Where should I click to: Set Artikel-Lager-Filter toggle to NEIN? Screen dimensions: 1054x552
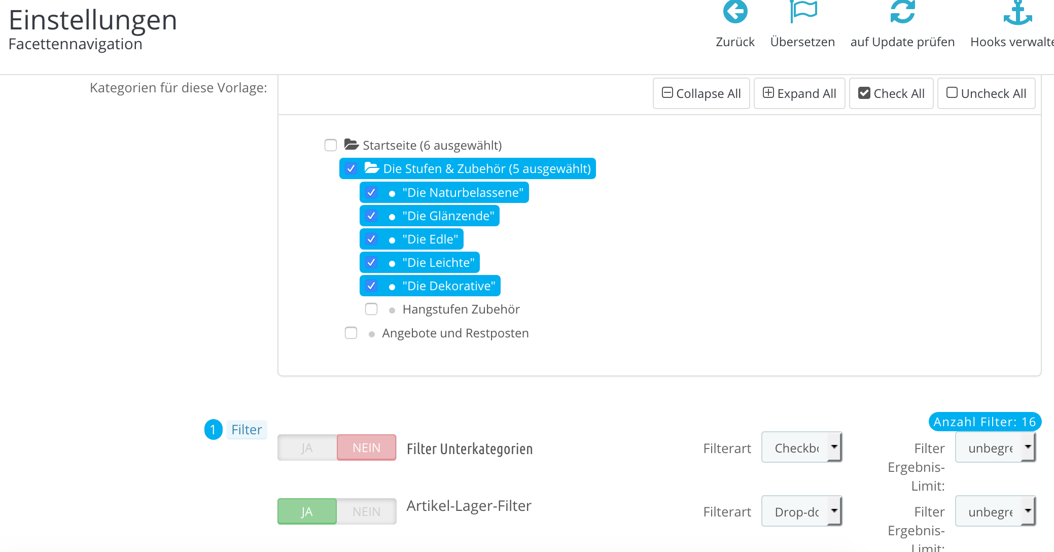[x=366, y=511]
